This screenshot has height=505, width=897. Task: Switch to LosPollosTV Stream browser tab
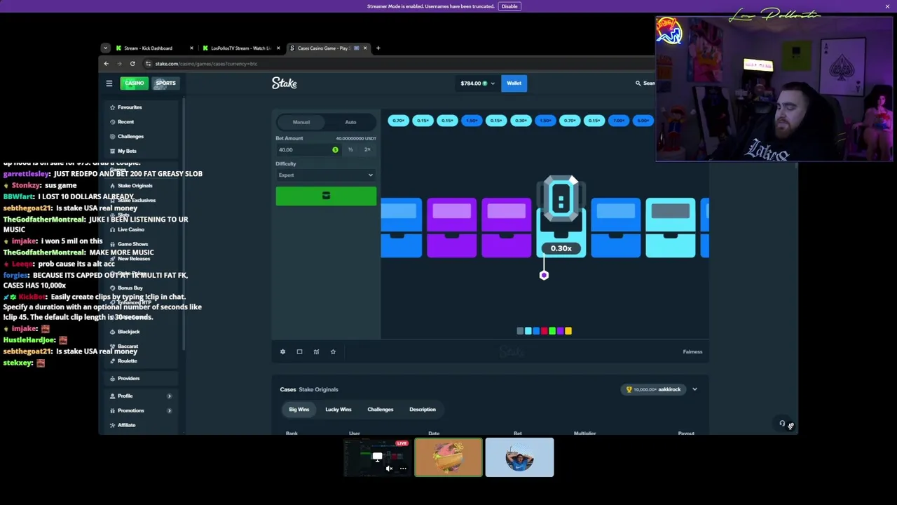coord(240,48)
